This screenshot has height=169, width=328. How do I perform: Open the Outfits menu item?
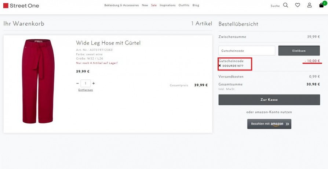coord(184,5)
